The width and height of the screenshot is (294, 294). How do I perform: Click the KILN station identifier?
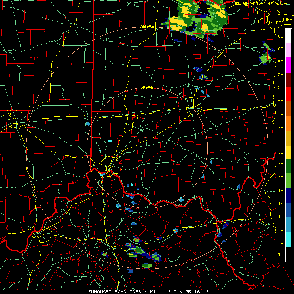(x=156, y=292)
